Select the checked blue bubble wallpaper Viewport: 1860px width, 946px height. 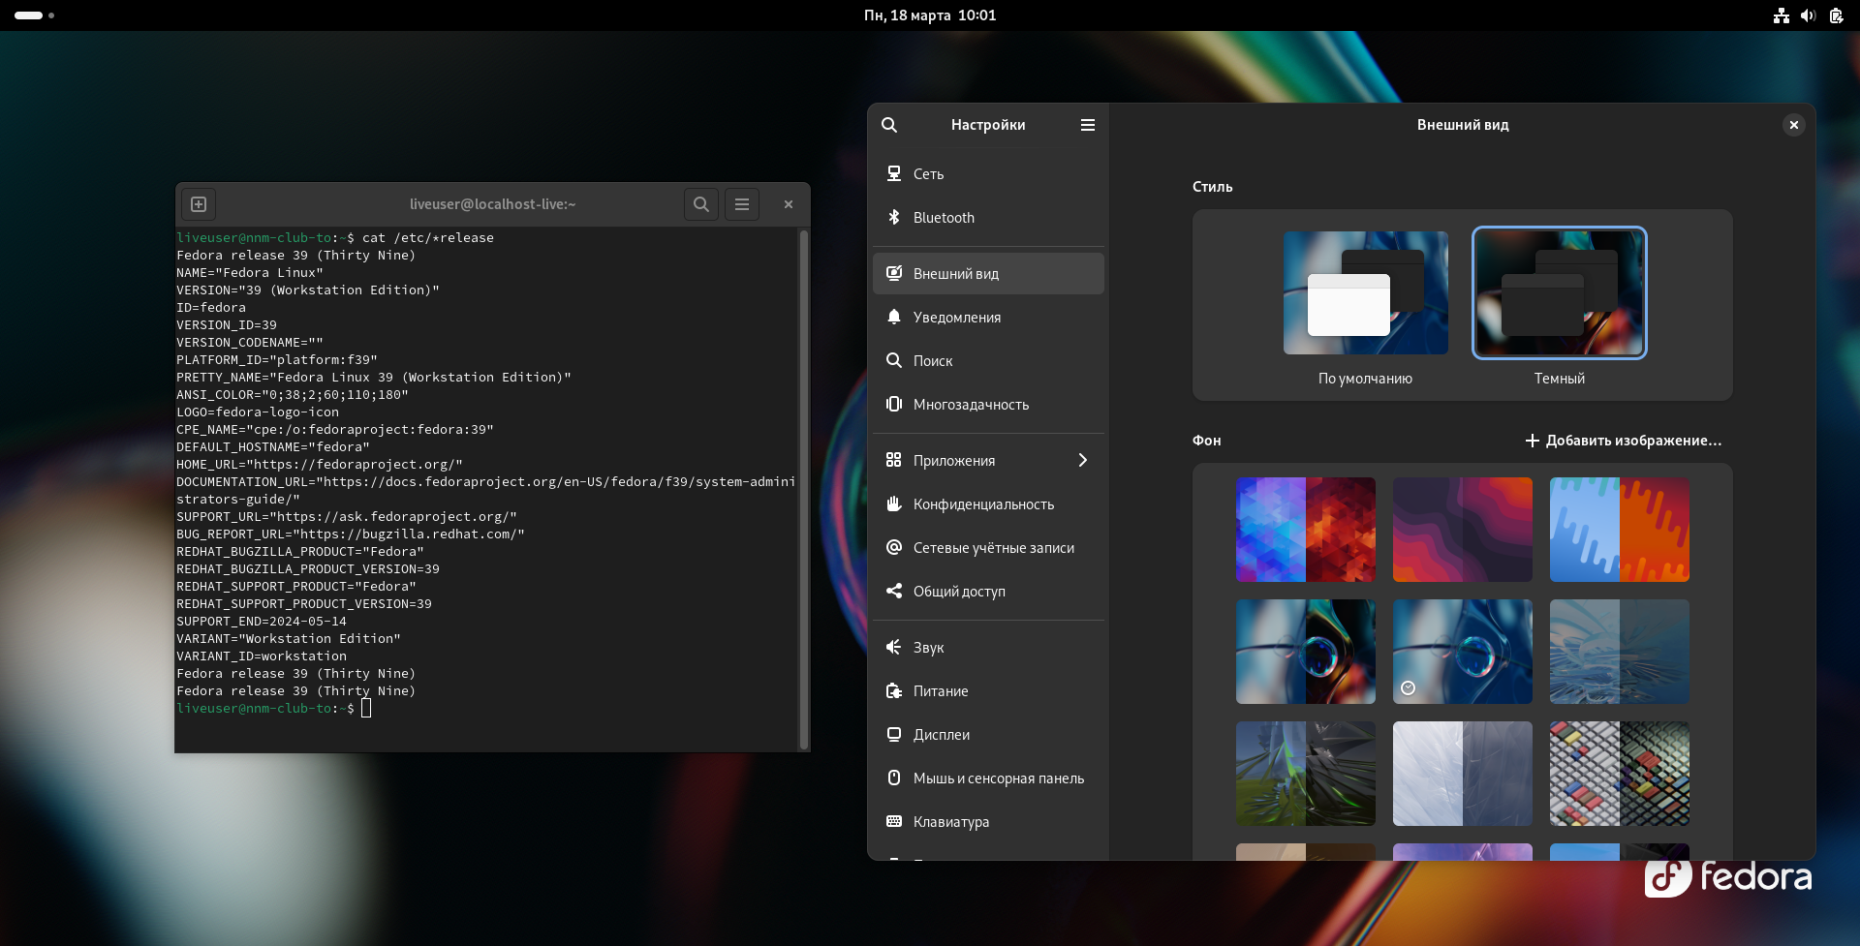pyautogui.click(x=1462, y=652)
